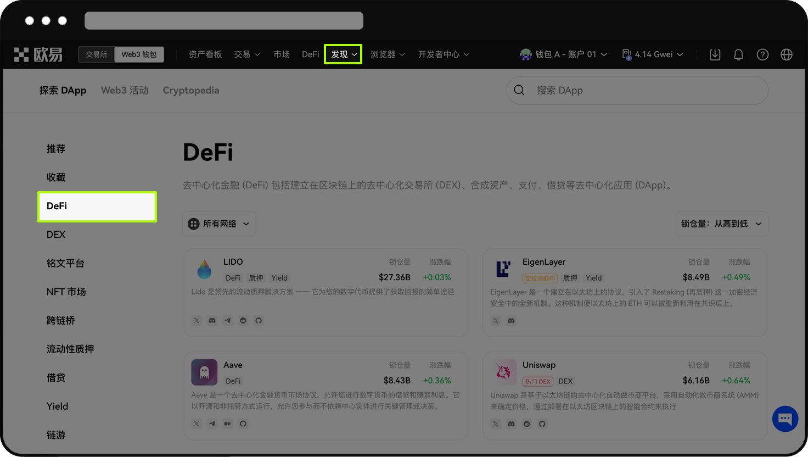Open Uniswap's GitHub icon
Image resolution: width=808 pixels, height=457 pixels.
[542, 423]
